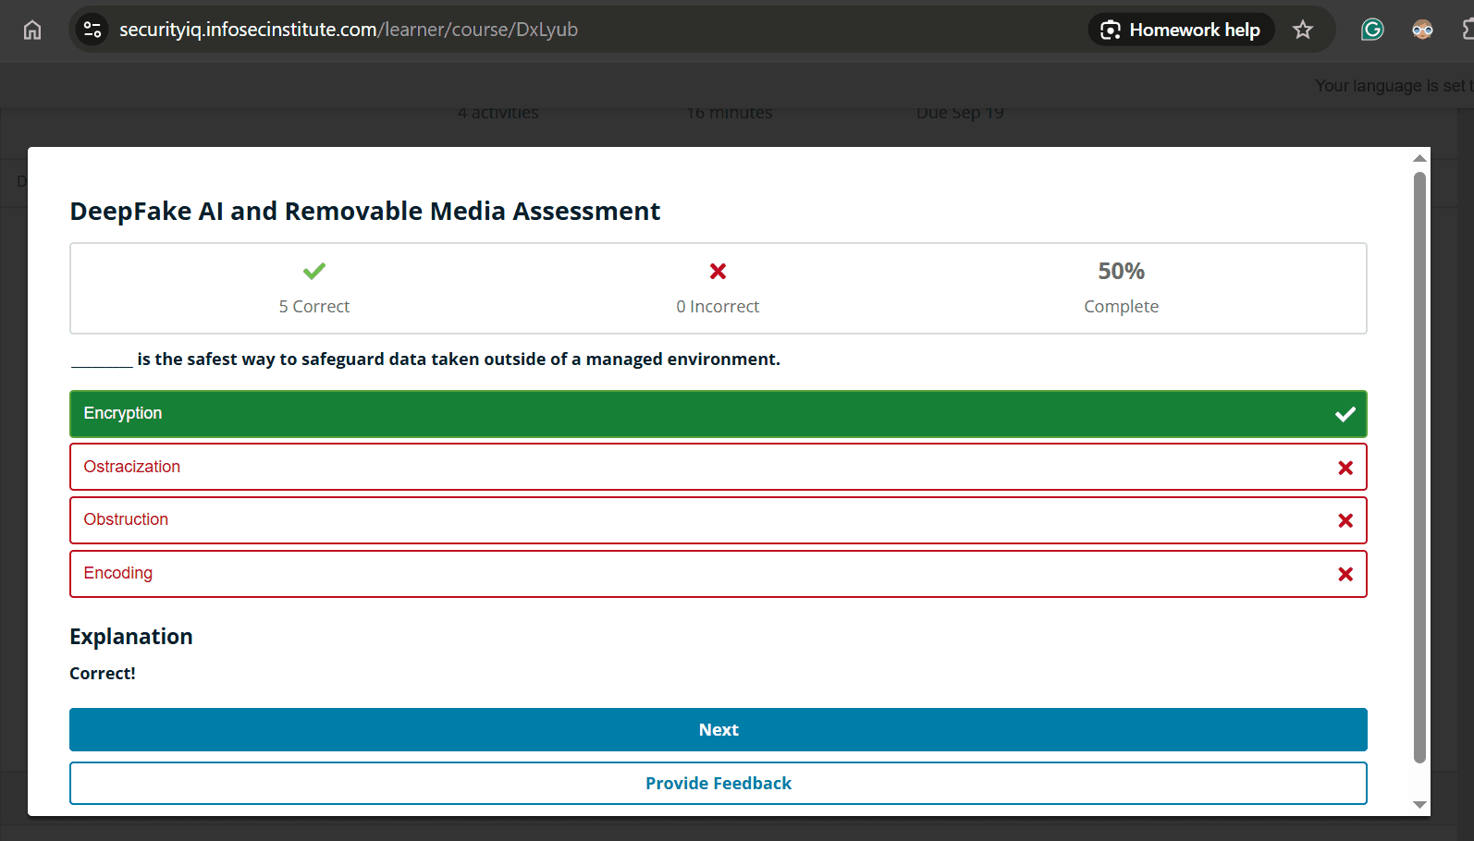Click the scrollbar up arrow
The width and height of the screenshot is (1474, 841).
1419,158
